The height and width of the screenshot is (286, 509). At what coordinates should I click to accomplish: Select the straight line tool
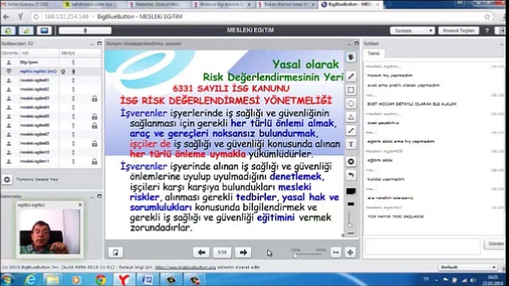(x=351, y=131)
